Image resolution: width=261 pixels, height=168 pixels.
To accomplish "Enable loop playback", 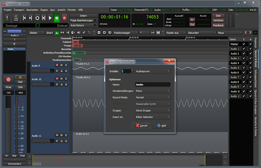I will point(37,18).
